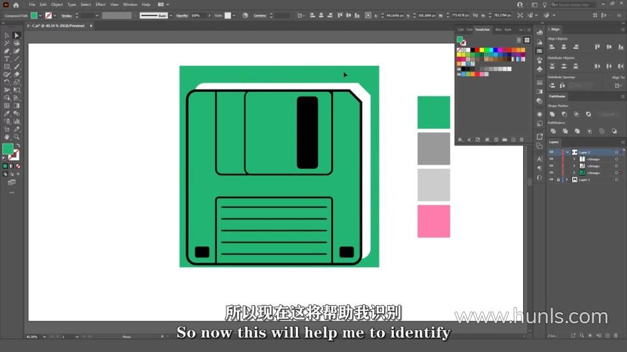
Task: Collapse Layer 2 in Layers panel
Action: pyautogui.click(x=567, y=153)
